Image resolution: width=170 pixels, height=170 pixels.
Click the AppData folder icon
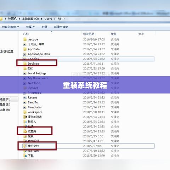click(x=25, y=49)
